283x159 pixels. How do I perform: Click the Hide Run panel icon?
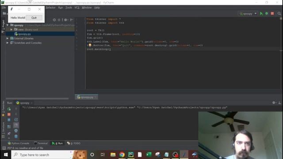click(x=279, y=102)
